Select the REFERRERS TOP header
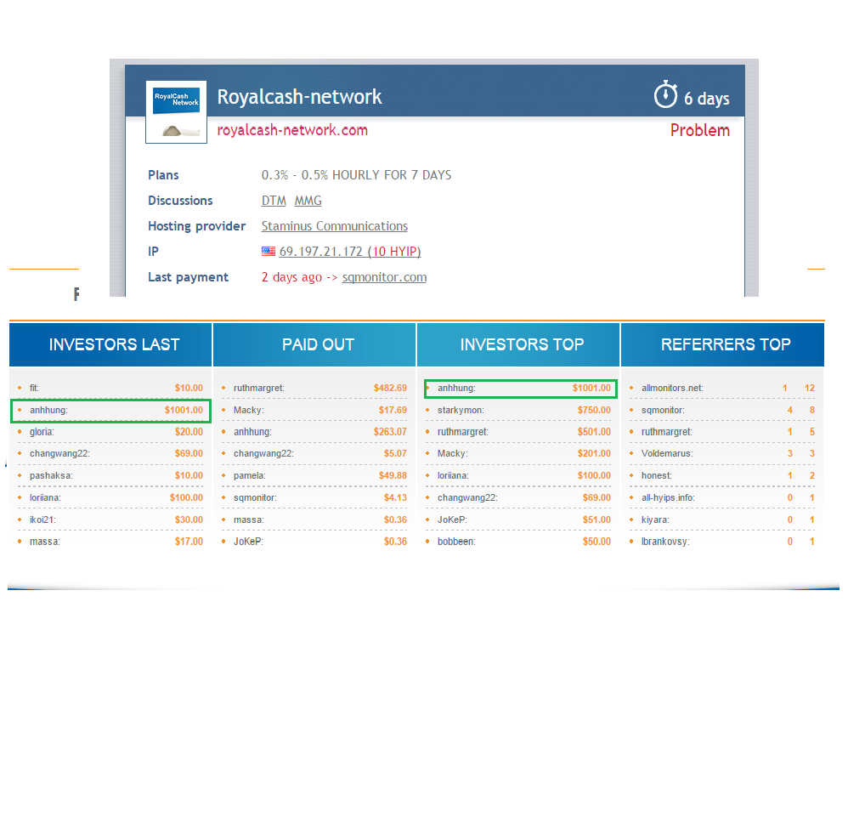Image resolution: width=848 pixels, height=829 pixels. 722,344
